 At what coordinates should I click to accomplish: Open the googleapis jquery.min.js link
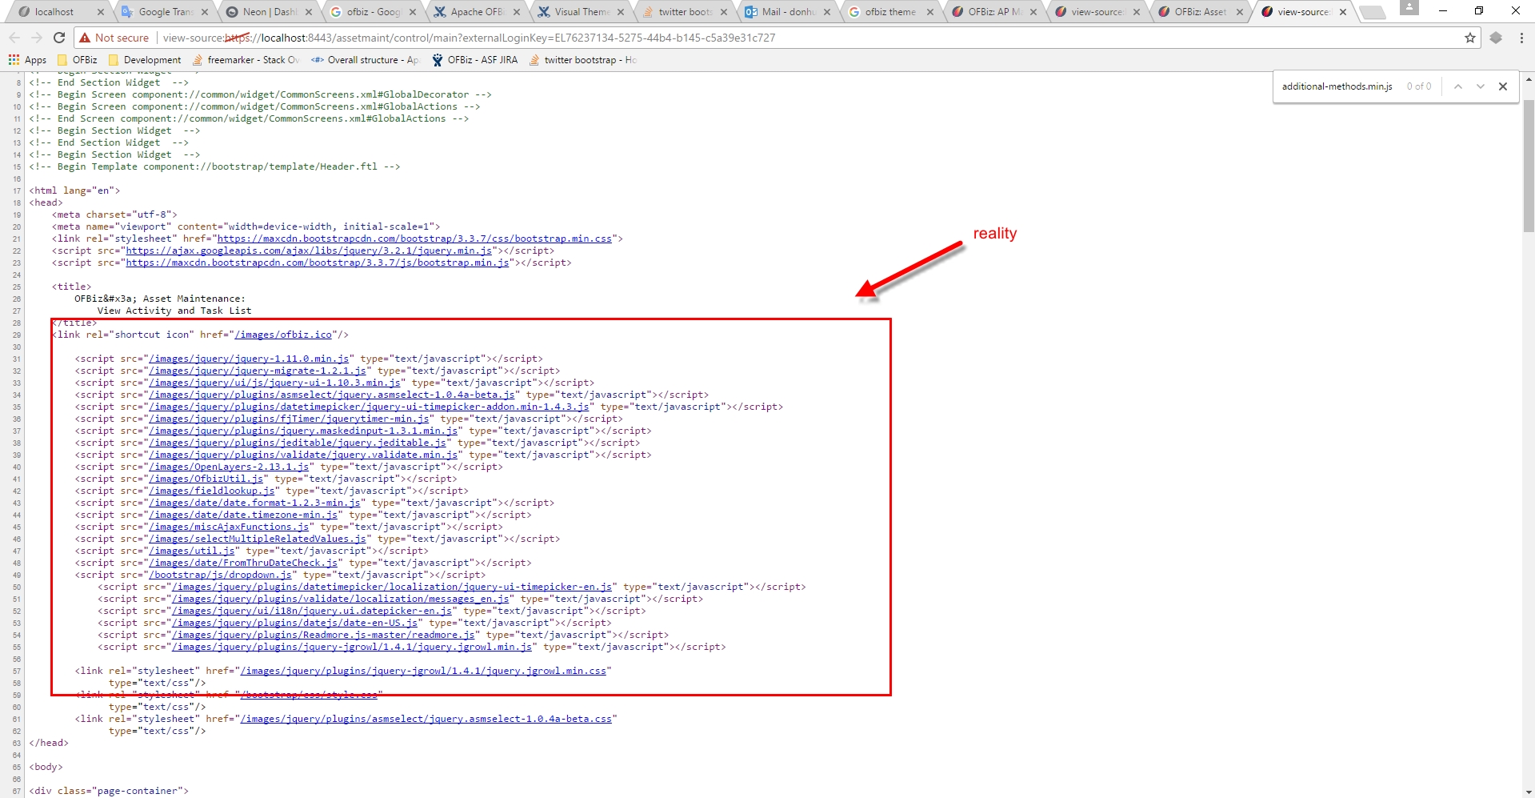(309, 251)
